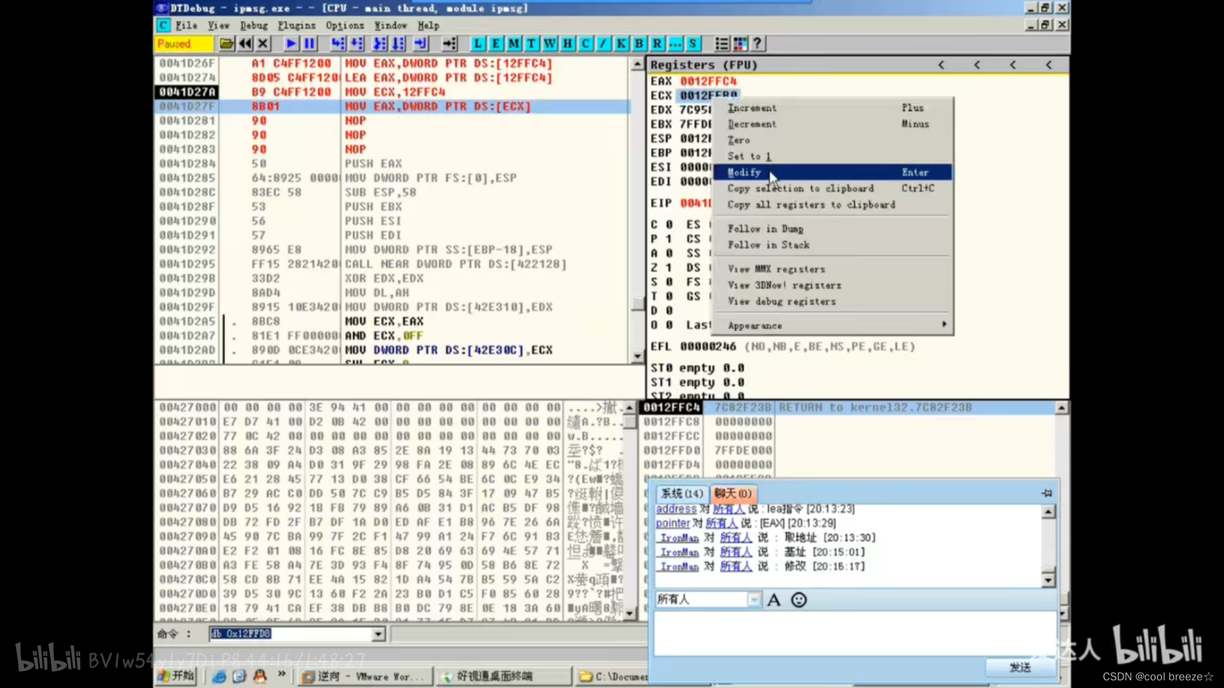Open the Options menu
1224x688 pixels.
coord(345,25)
